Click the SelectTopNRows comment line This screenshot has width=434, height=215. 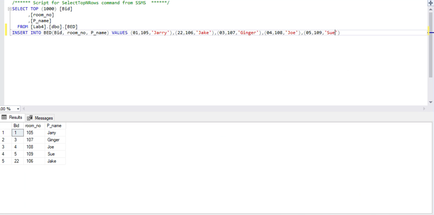(91, 3)
